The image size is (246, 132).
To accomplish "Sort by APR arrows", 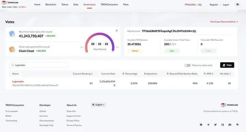I will coord(213,74).
